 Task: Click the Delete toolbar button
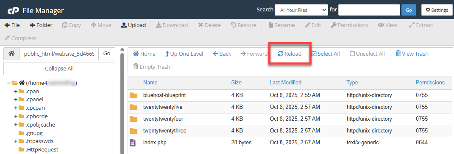click(209, 25)
